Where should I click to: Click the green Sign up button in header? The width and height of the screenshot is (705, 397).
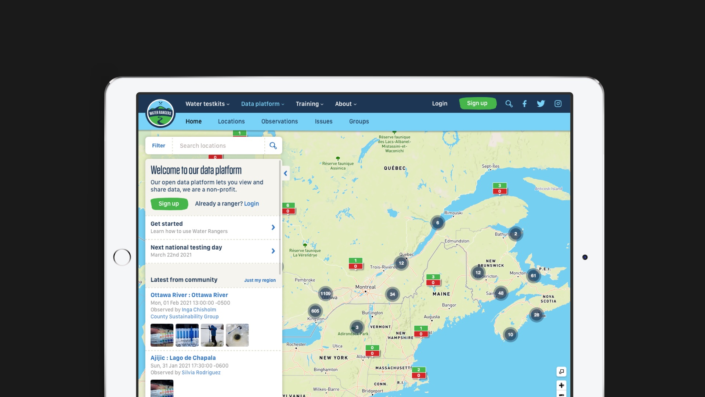(477, 103)
